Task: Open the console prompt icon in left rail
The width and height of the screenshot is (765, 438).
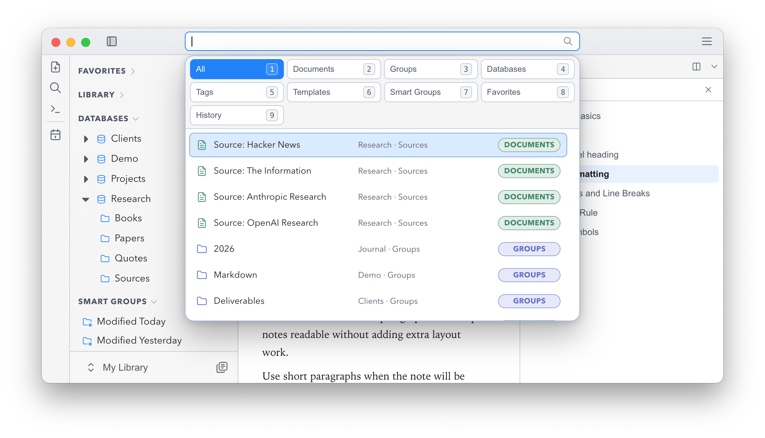Action: point(55,109)
